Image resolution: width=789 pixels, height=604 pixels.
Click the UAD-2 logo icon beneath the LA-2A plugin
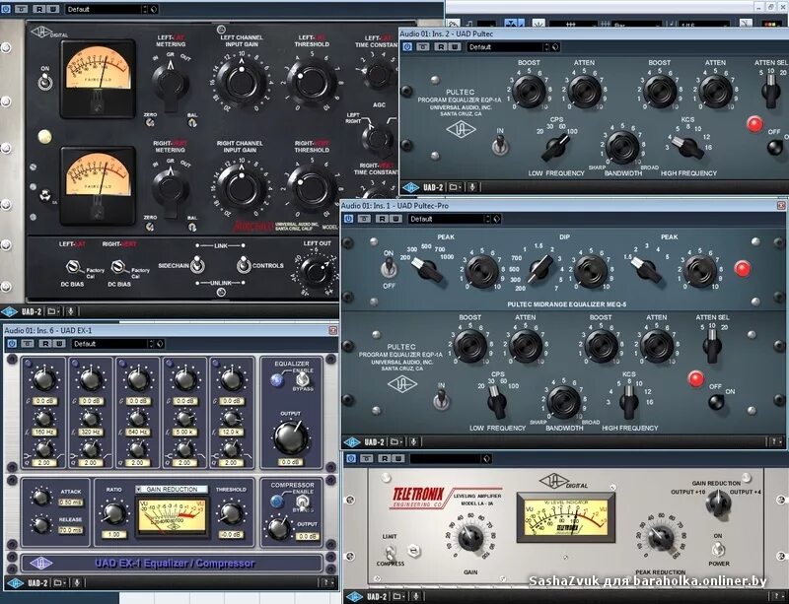pyautogui.click(x=353, y=595)
